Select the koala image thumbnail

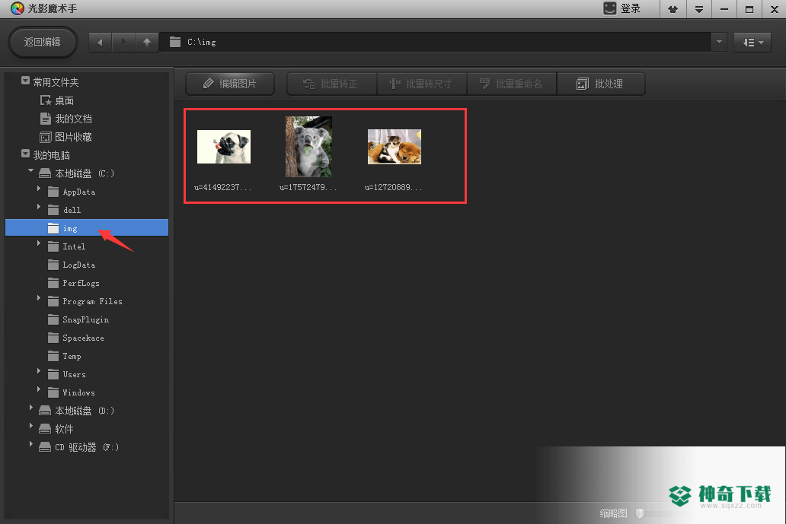point(308,147)
